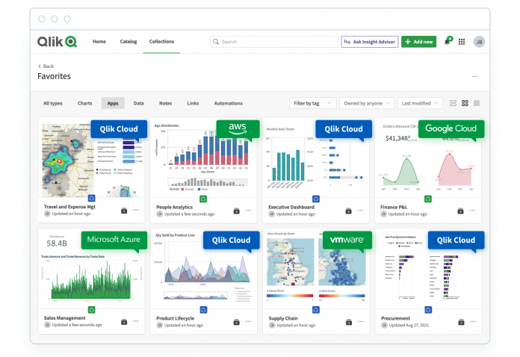
Task: Filter by Notes
Action: [x=165, y=103]
